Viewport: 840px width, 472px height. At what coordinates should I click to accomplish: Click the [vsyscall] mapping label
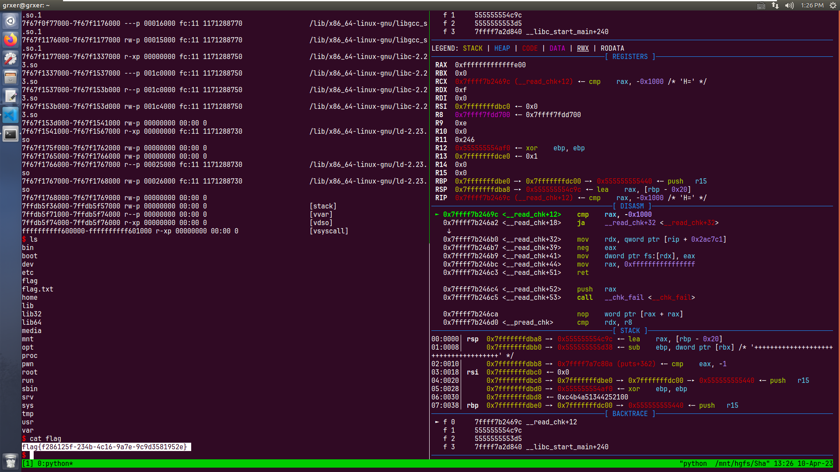(329, 231)
